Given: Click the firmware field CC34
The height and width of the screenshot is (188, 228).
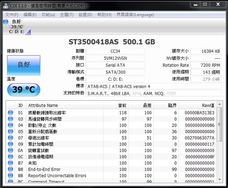Looking at the screenshot, I should [115, 51].
